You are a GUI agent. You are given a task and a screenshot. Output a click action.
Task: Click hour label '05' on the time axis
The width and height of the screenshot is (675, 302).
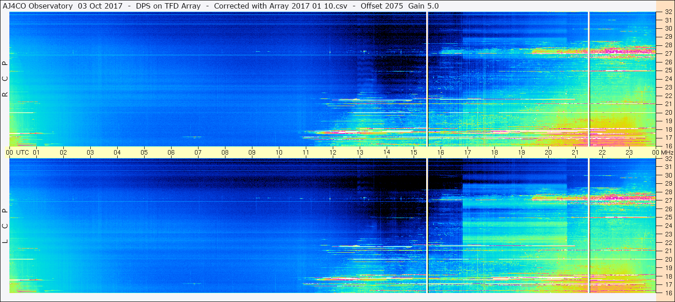[x=144, y=152]
